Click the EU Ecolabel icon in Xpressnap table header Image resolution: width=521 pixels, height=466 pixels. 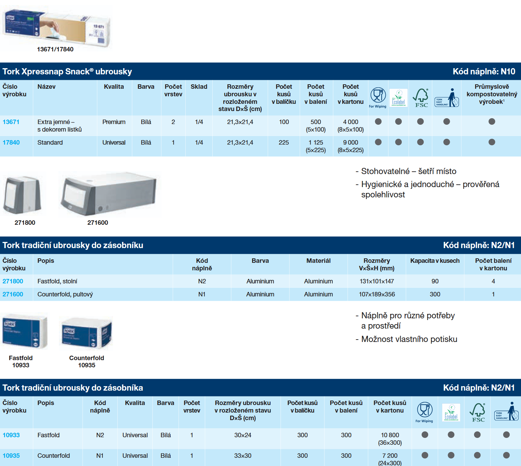pyautogui.click(x=398, y=98)
